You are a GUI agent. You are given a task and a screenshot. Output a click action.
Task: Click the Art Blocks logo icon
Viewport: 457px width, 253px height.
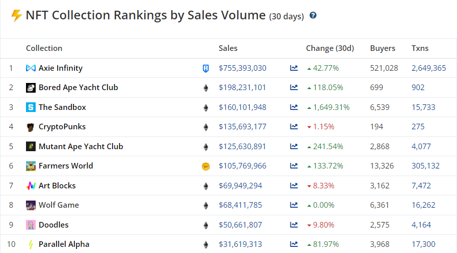(x=31, y=186)
